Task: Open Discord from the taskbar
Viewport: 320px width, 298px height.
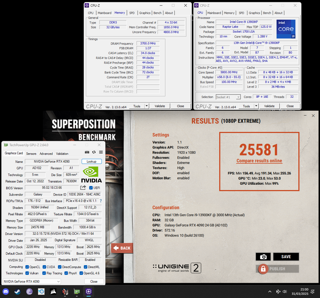Action: 6,292
